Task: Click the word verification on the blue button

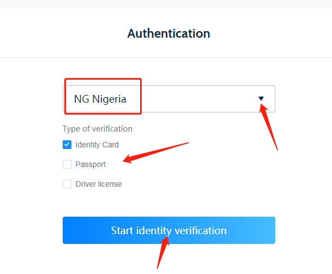Action: pos(200,230)
